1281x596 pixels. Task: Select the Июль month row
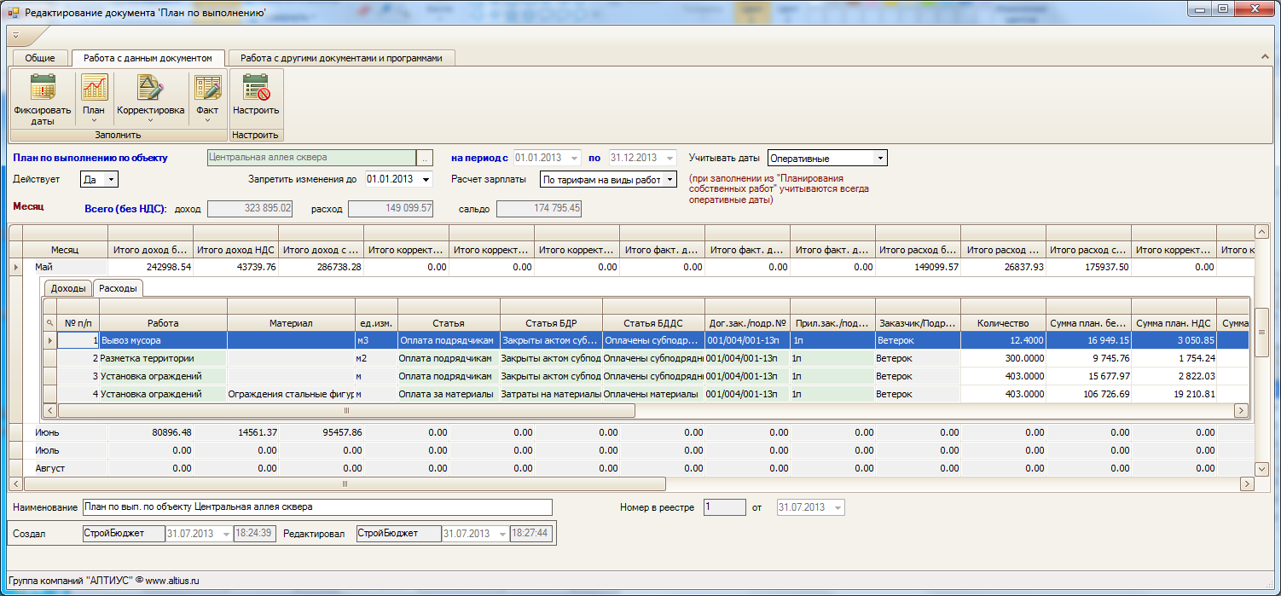click(631, 450)
